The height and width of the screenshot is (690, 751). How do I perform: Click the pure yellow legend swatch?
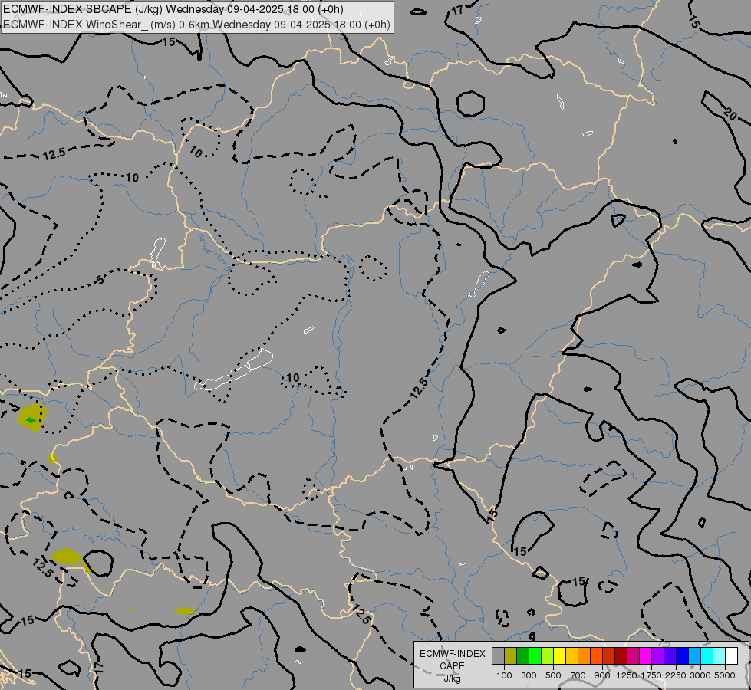click(559, 655)
